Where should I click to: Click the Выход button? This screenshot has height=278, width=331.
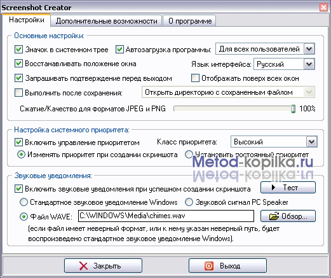tap(227, 265)
